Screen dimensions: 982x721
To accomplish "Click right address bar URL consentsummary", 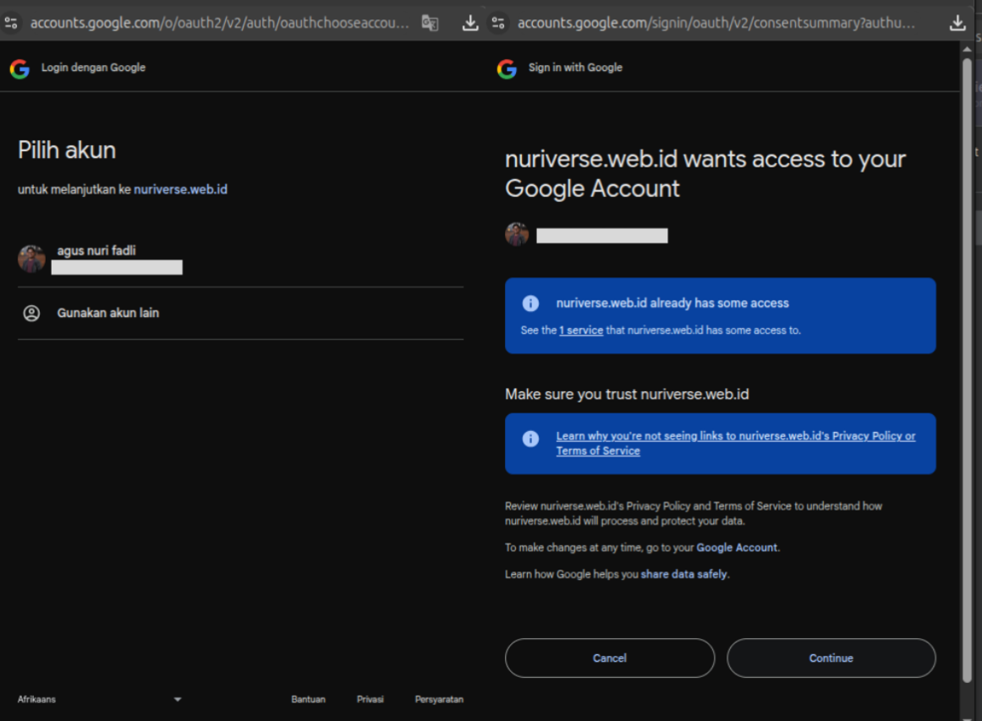I will point(716,23).
